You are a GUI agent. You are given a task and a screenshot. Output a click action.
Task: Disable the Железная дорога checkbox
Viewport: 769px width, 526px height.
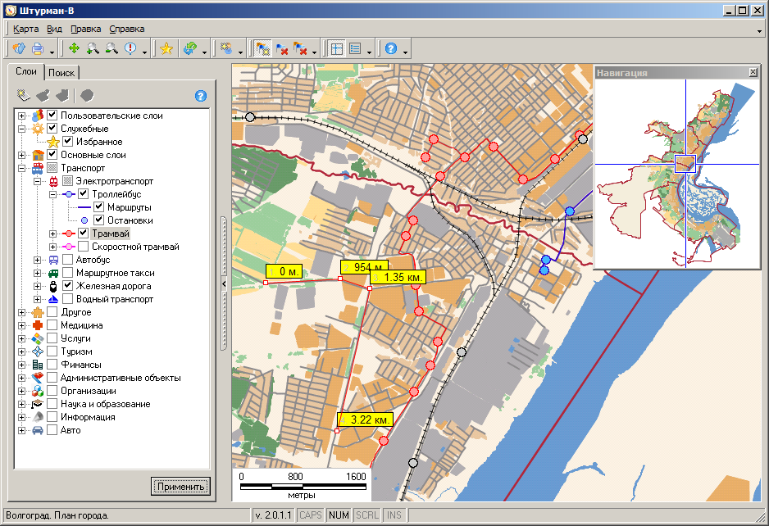pos(68,285)
